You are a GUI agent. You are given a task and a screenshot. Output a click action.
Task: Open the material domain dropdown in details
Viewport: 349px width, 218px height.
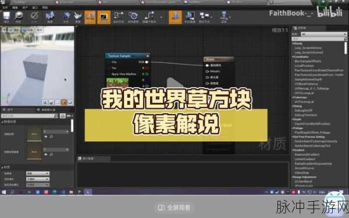pyautogui.click(x=38, y=173)
